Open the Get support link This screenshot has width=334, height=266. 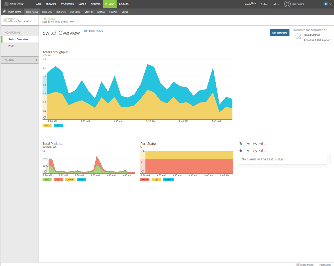click(x=324, y=40)
